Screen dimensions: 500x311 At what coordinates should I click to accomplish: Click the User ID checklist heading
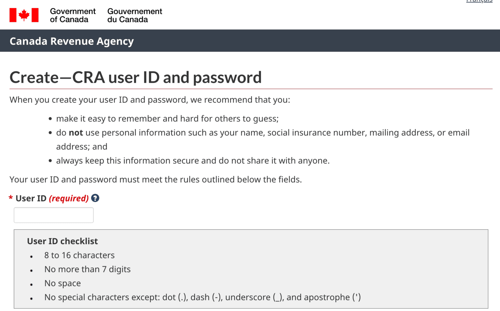pyautogui.click(x=62, y=241)
